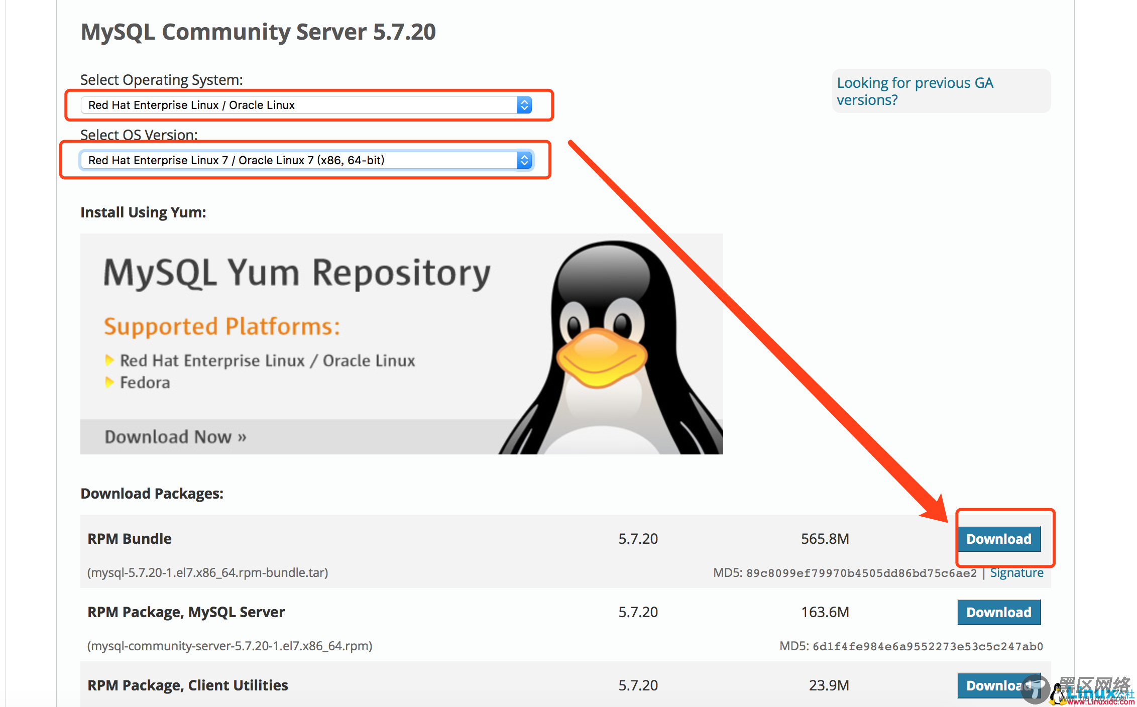The width and height of the screenshot is (1137, 707).
Task: Open the Select OS Version dropdown
Action: [x=306, y=160]
